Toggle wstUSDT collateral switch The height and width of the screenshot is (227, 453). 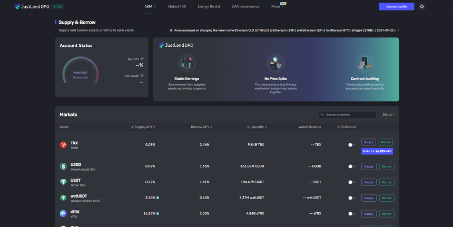[x=351, y=198]
